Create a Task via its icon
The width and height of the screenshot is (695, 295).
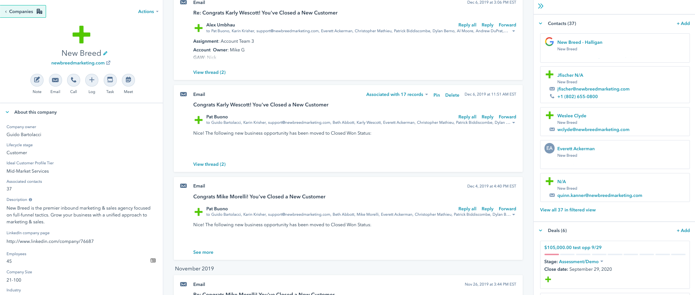[x=110, y=80]
